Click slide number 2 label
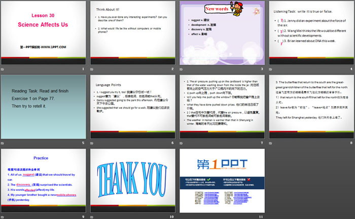The height and width of the screenshot is (219, 355). click(x=172, y=69)
